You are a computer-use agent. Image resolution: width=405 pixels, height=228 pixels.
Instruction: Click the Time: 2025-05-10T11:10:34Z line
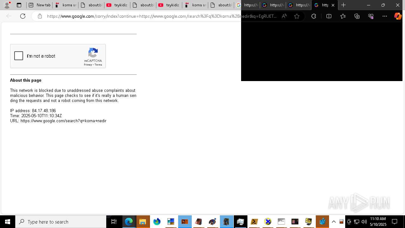pyautogui.click(x=36, y=116)
